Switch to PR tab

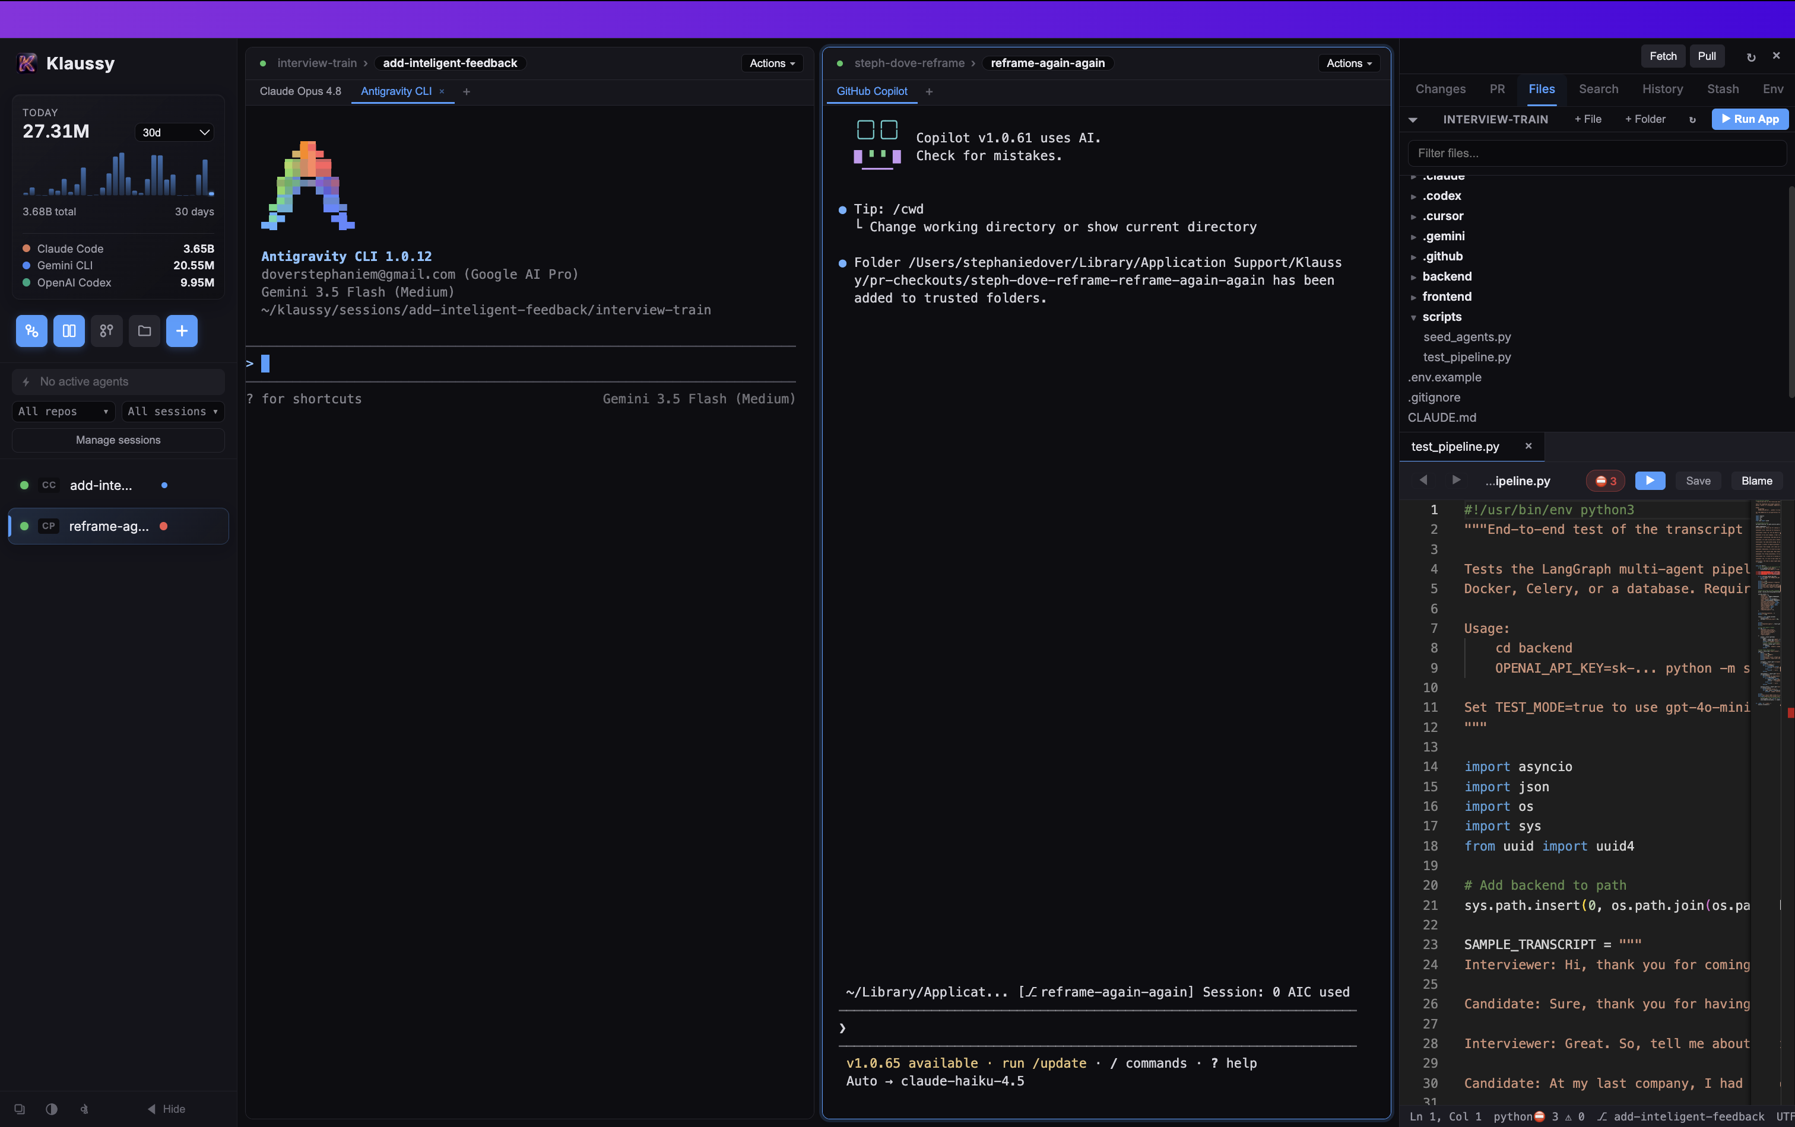[x=1497, y=88]
